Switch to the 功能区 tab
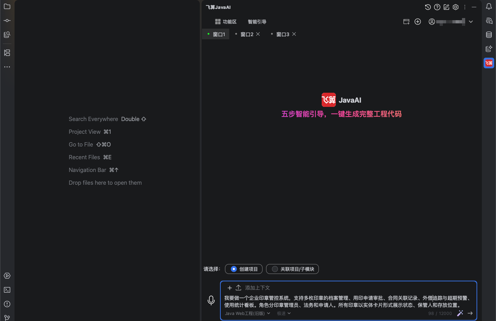Viewport: 496px width, 321px height. [226, 22]
